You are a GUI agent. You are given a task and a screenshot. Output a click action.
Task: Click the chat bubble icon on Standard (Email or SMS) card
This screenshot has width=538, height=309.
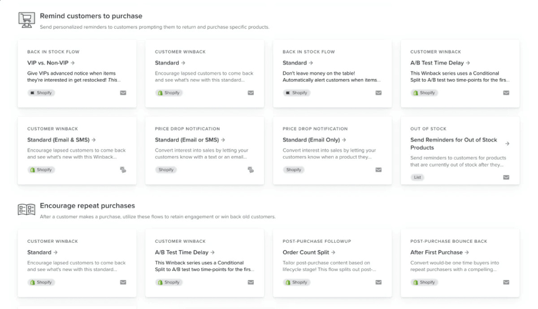pyautogui.click(x=251, y=170)
